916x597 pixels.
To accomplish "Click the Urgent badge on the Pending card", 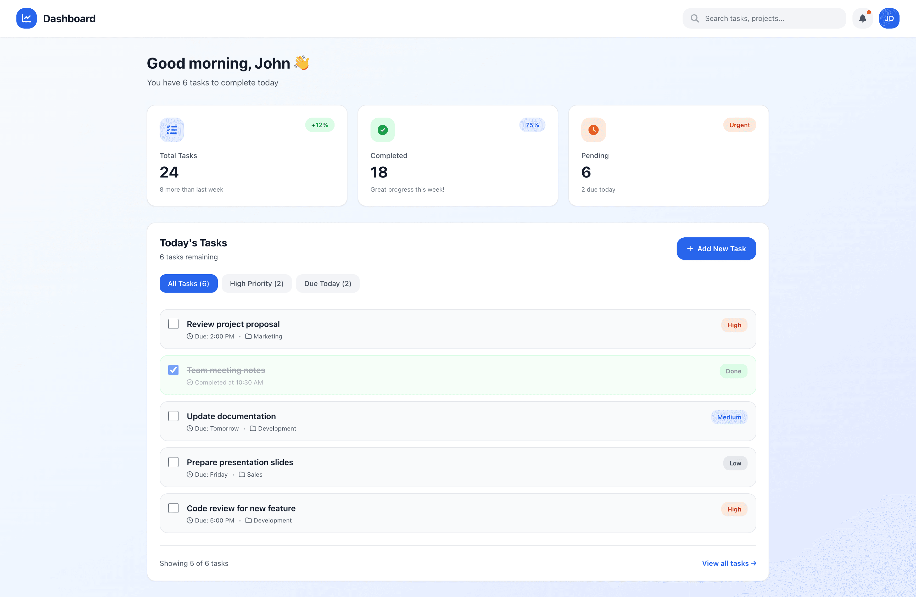I will [739, 125].
